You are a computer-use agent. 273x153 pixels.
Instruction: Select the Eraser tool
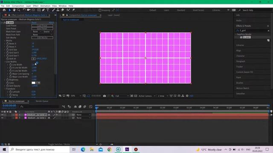[62, 10]
